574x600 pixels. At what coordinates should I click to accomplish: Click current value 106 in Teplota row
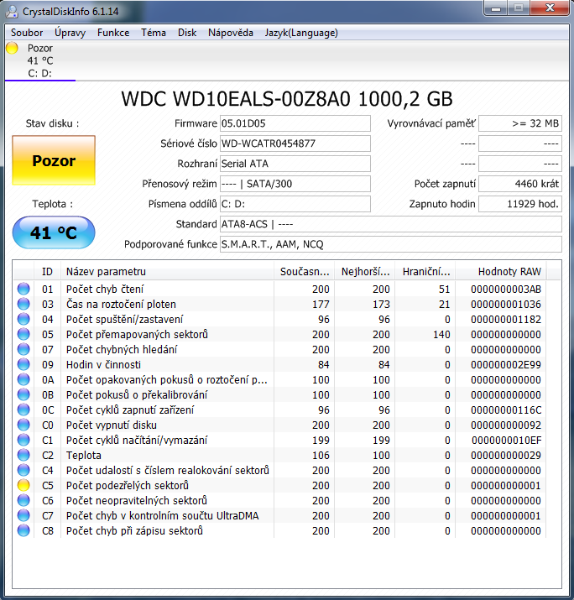coord(321,456)
